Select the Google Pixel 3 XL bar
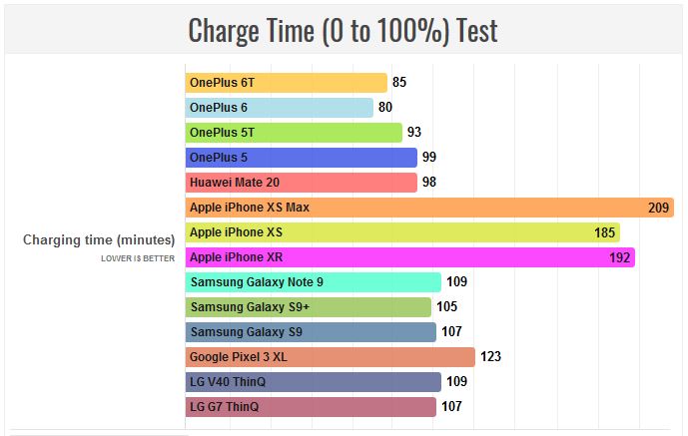Image resolution: width=688 pixels, height=436 pixels. tap(330, 357)
